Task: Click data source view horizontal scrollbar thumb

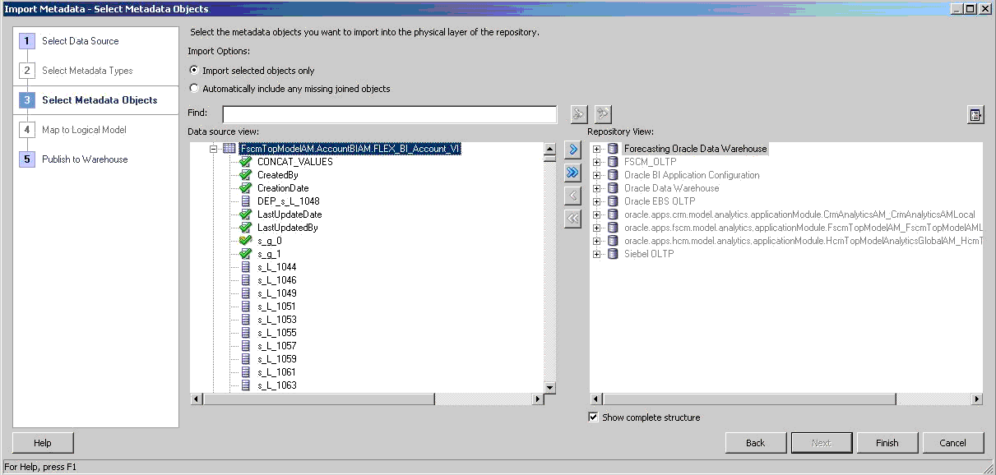Action: pyautogui.click(x=318, y=399)
